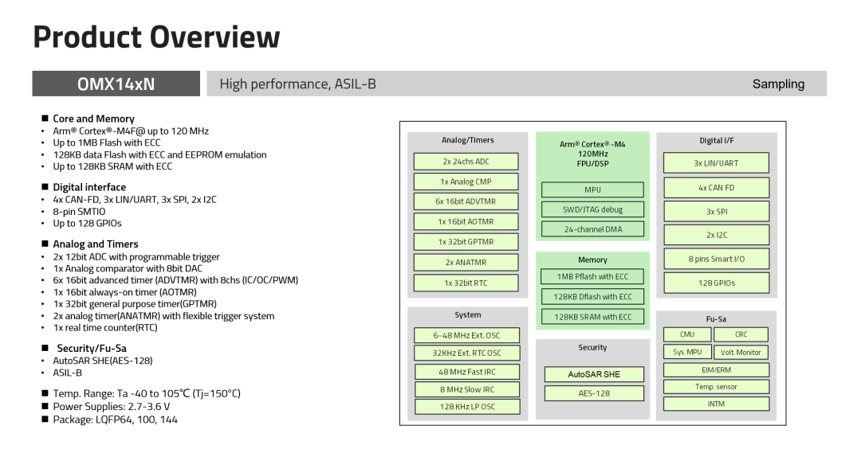Select the 24-channel DMA block
The image size is (861, 449).
[592, 229]
